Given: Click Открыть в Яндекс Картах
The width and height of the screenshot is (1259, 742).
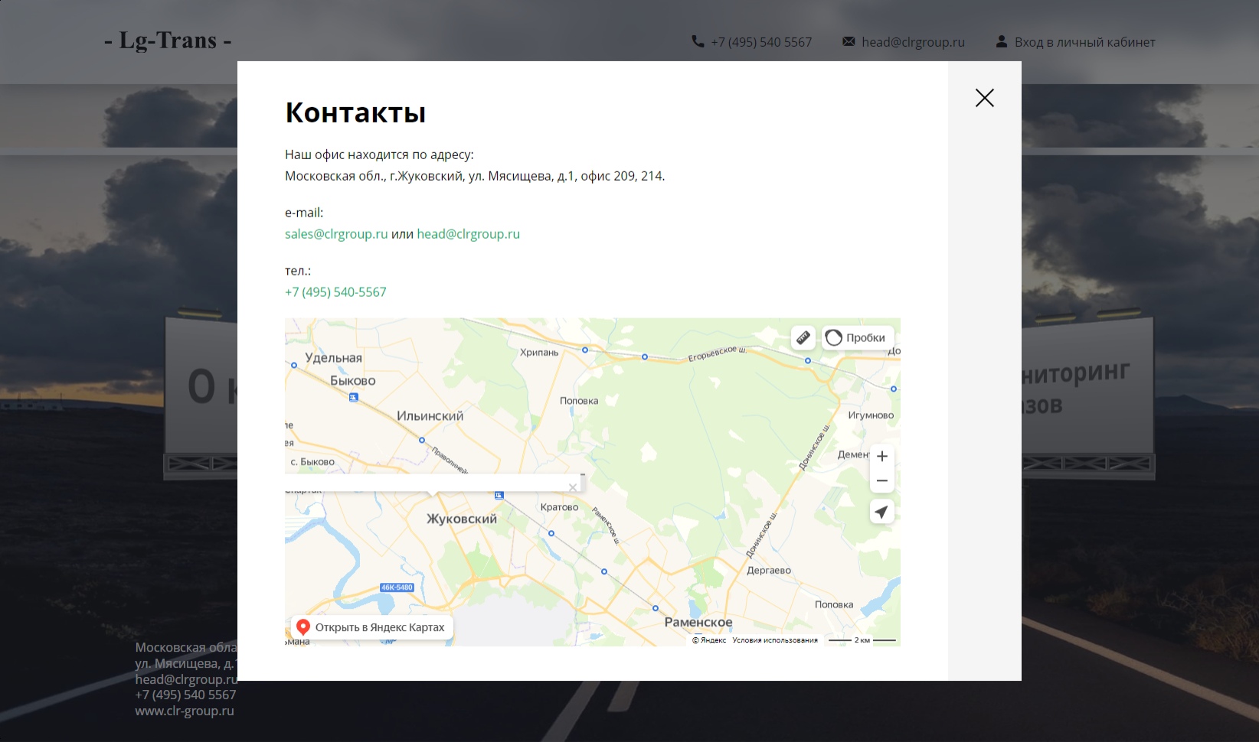Looking at the screenshot, I should 380,626.
